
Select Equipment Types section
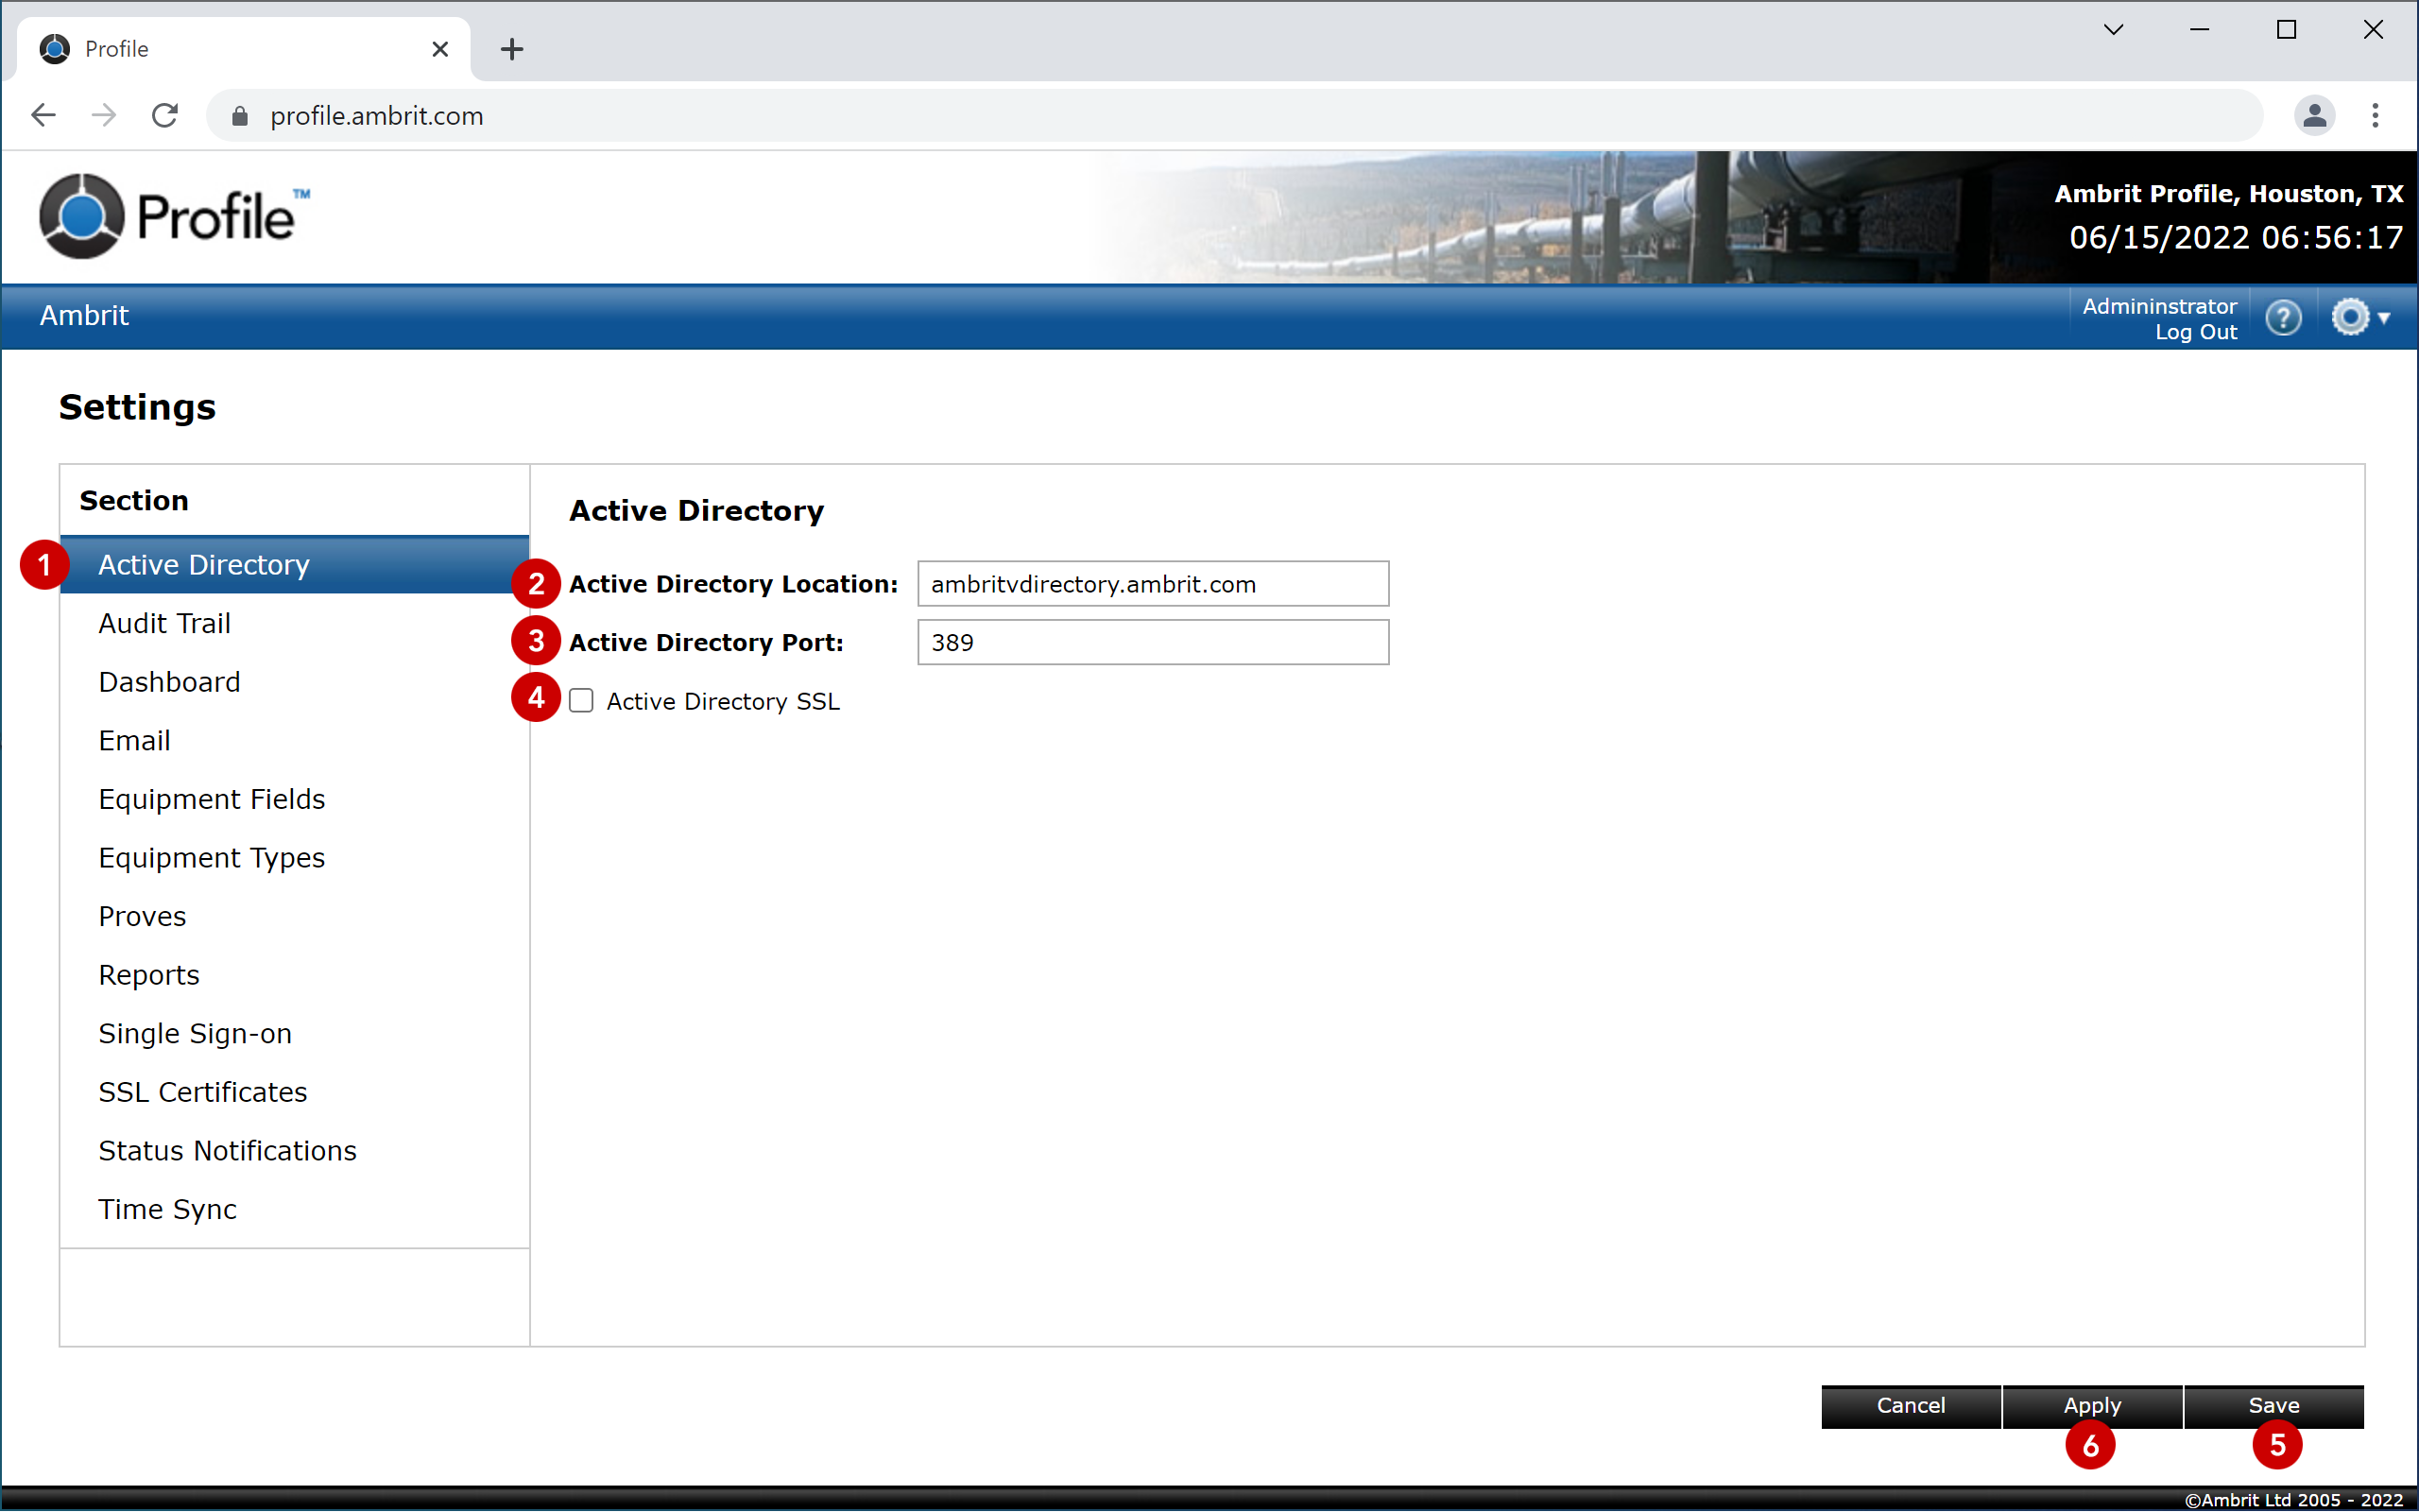click(295, 858)
